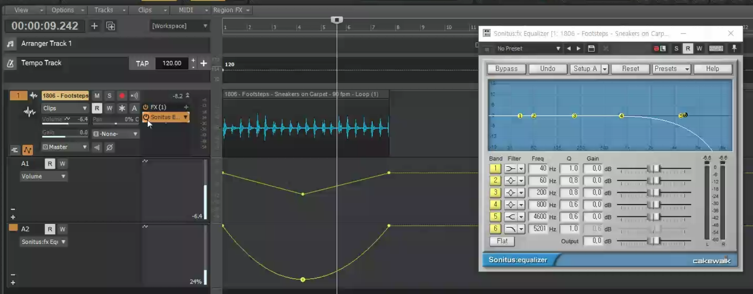The width and height of the screenshot is (753, 294).
Task: Click the Arranger Track music note icon
Action: click(10, 44)
